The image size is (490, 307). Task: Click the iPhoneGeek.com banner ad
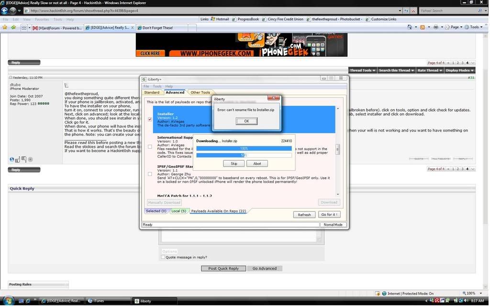point(242,45)
